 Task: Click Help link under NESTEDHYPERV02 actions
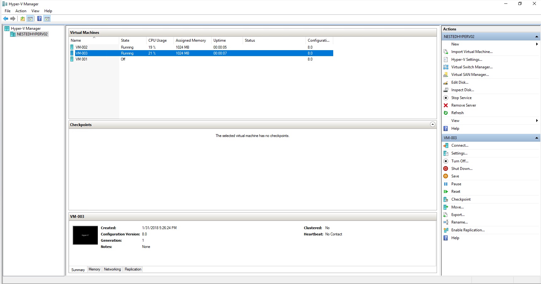pos(455,129)
